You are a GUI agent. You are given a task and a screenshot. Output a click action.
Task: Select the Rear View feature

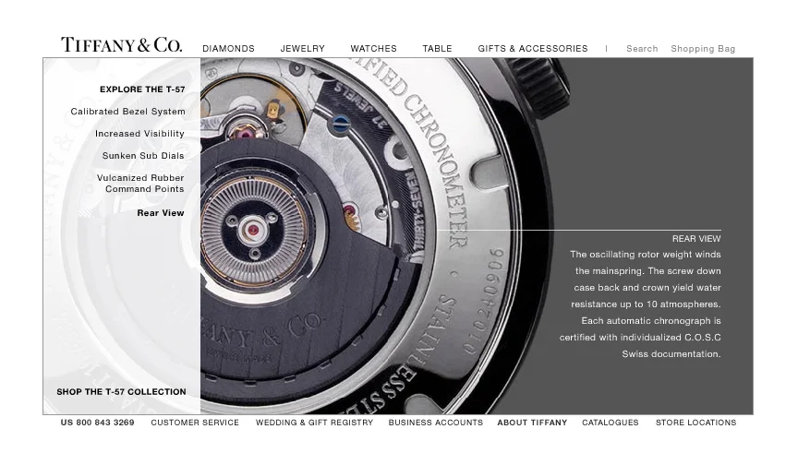tap(161, 213)
